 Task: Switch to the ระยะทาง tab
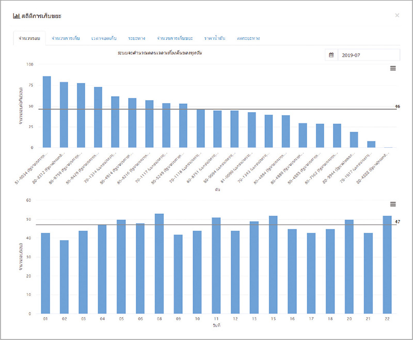(138, 39)
